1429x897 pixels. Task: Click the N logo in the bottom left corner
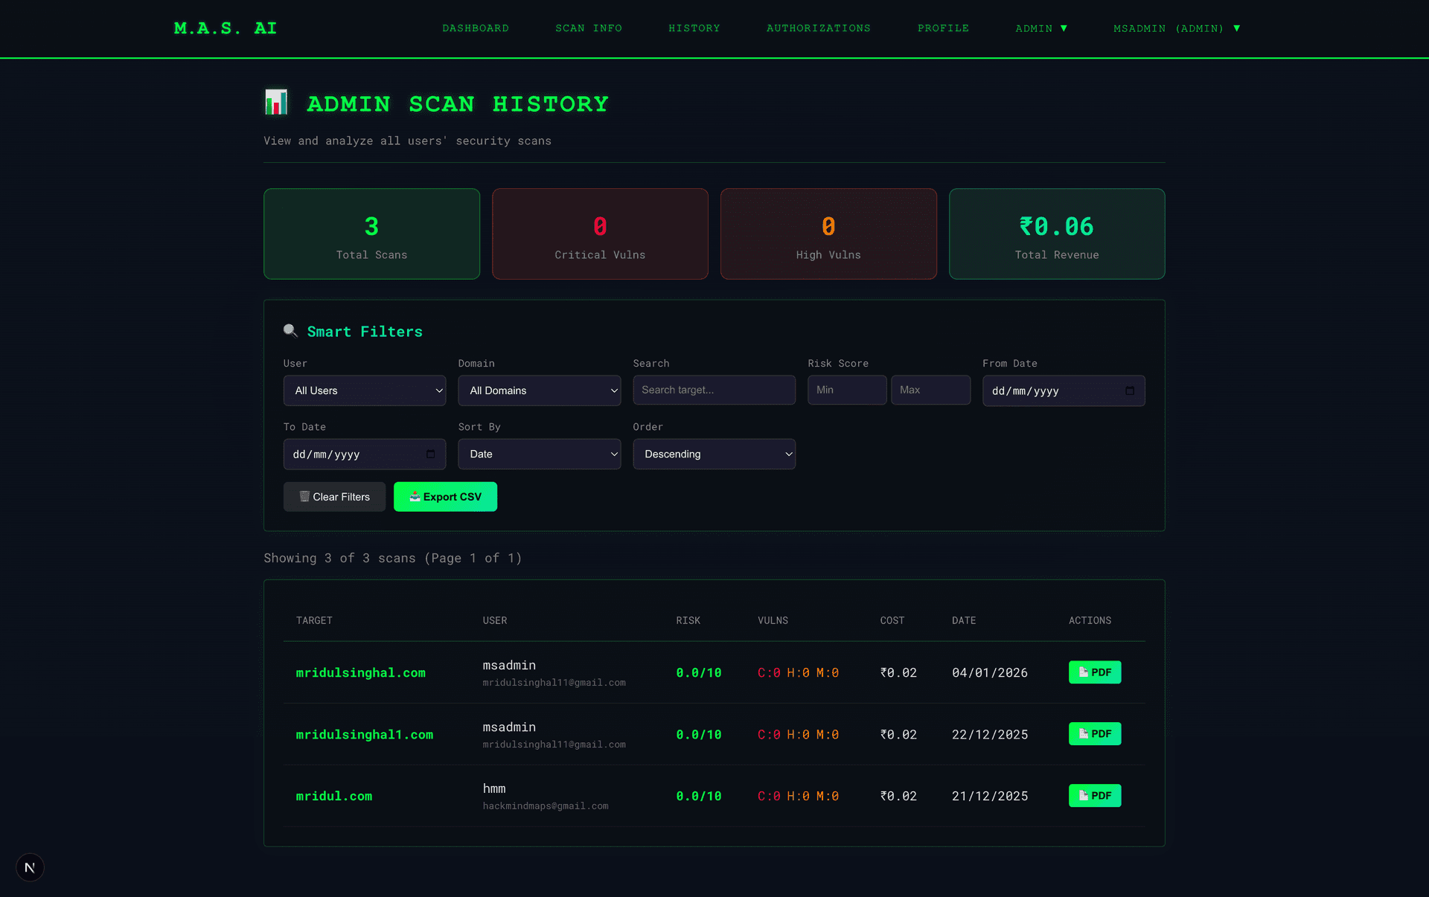tap(30, 867)
